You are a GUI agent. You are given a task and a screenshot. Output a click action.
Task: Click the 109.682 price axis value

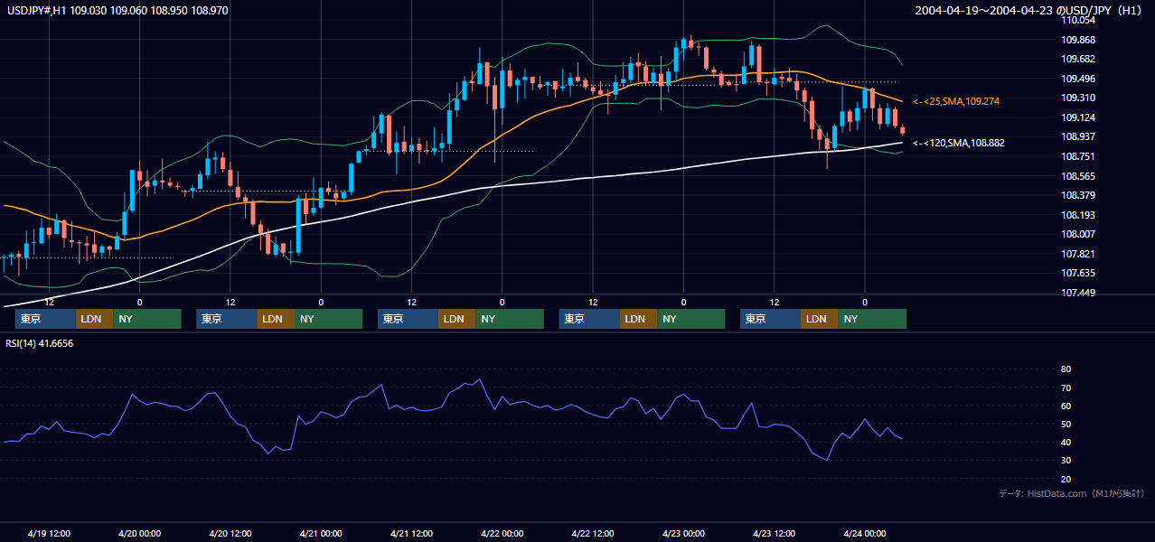(1078, 59)
